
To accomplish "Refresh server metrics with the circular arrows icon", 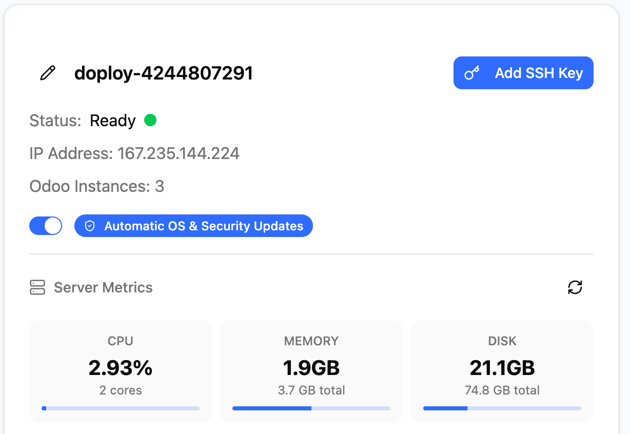I will click(575, 287).
